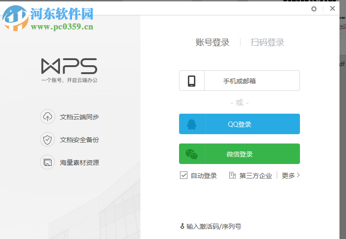
Task: Click the shield icon for 文档安全备份
Action: coord(47,139)
